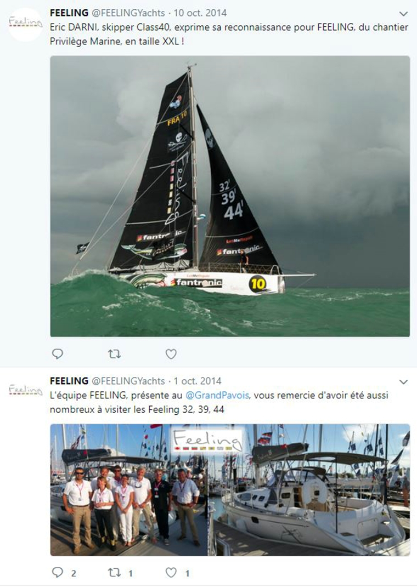Expand options chevron on 1 oct. tweet
Image resolution: width=417 pixels, height=588 pixels.
403,382
